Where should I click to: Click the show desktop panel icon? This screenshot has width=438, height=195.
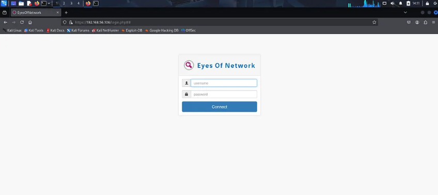click(13, 3)
